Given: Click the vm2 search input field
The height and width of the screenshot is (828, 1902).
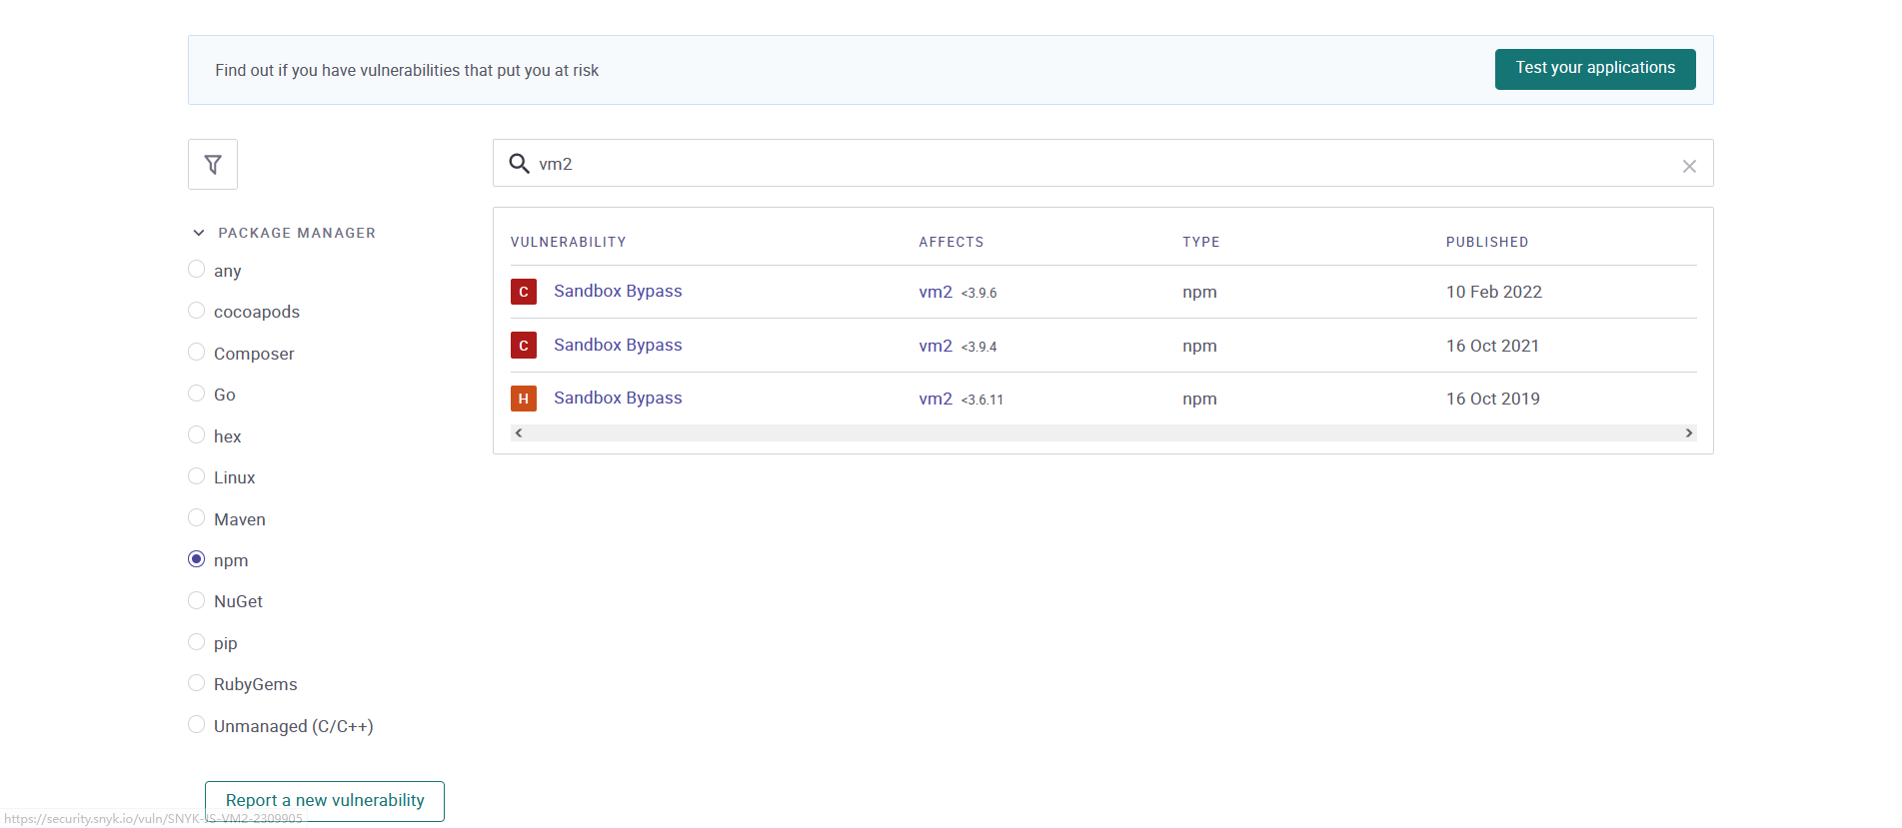Looking at the screenshot, I should pyautogui.click(x=1102, y=164).
